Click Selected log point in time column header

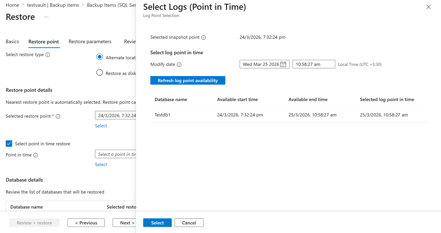(387, 100)
